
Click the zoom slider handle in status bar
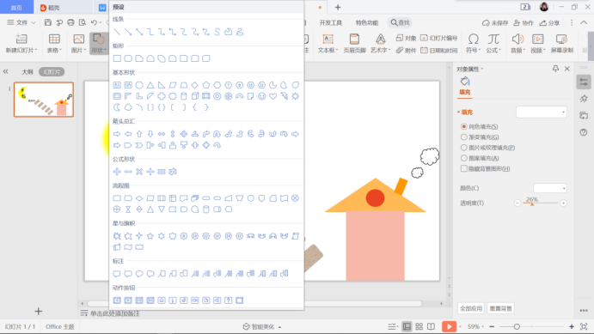pyautogui.click(x=517, y=326)
